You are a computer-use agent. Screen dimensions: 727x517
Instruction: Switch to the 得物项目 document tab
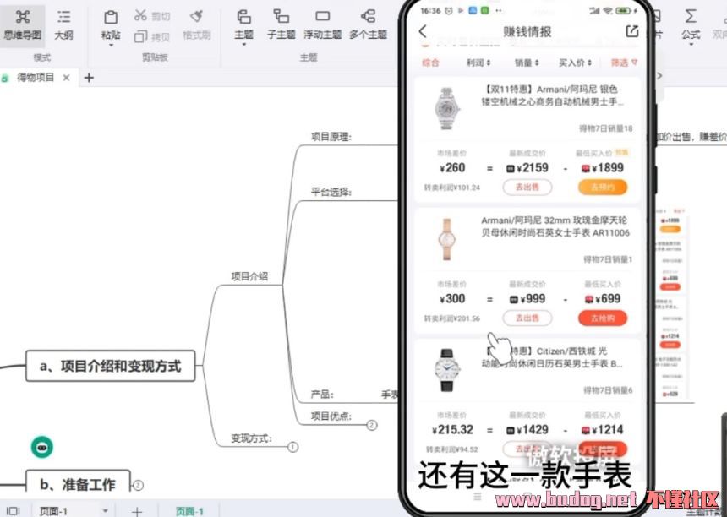coord(36,78)
